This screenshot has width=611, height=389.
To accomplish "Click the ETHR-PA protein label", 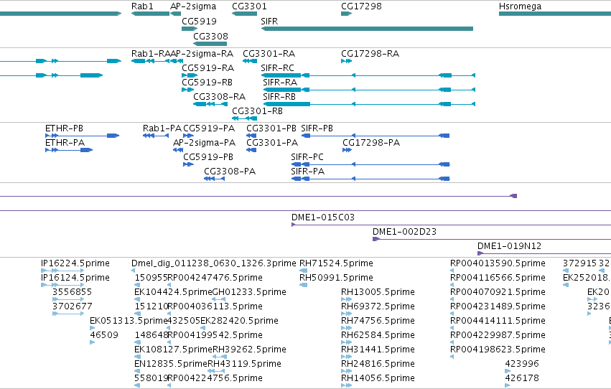I will click(65, 143).
